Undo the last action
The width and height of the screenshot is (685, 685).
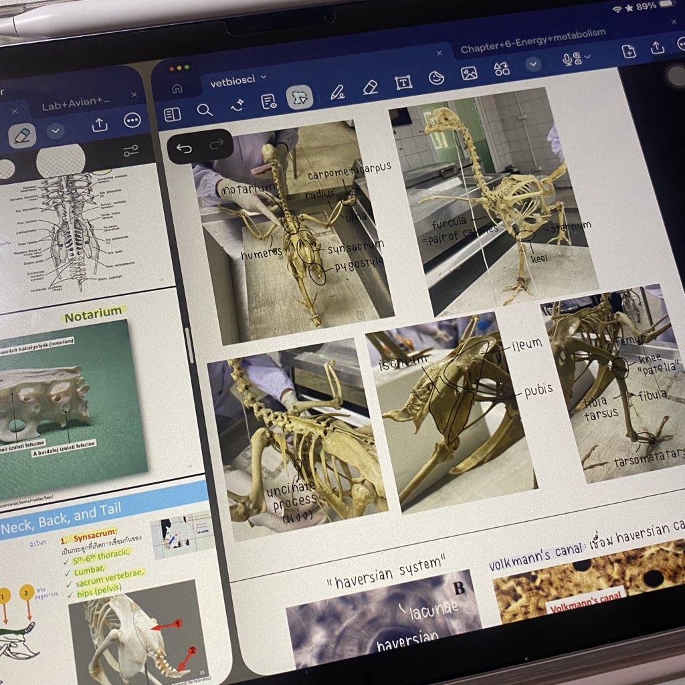tap(184, 149)
